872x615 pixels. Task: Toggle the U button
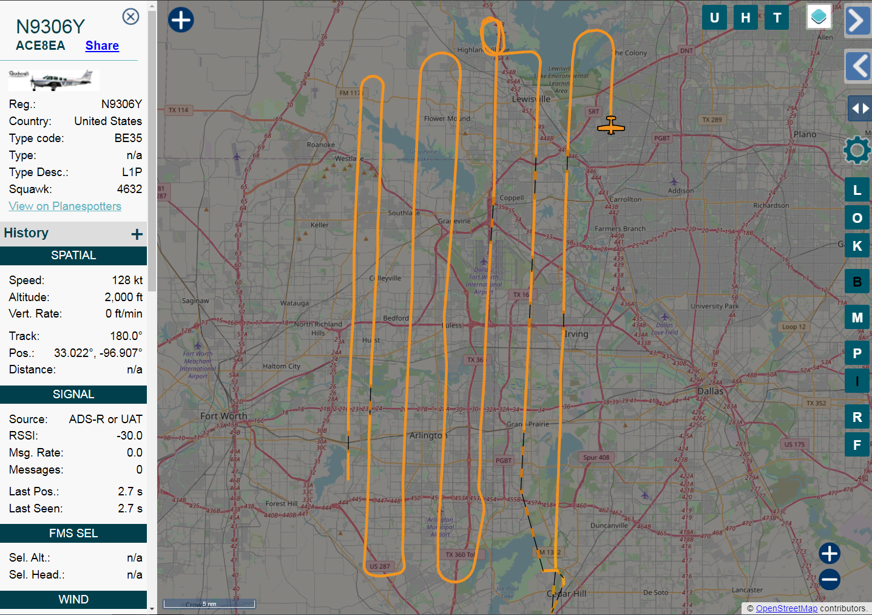pyautogui.click(x=714, y=18)
